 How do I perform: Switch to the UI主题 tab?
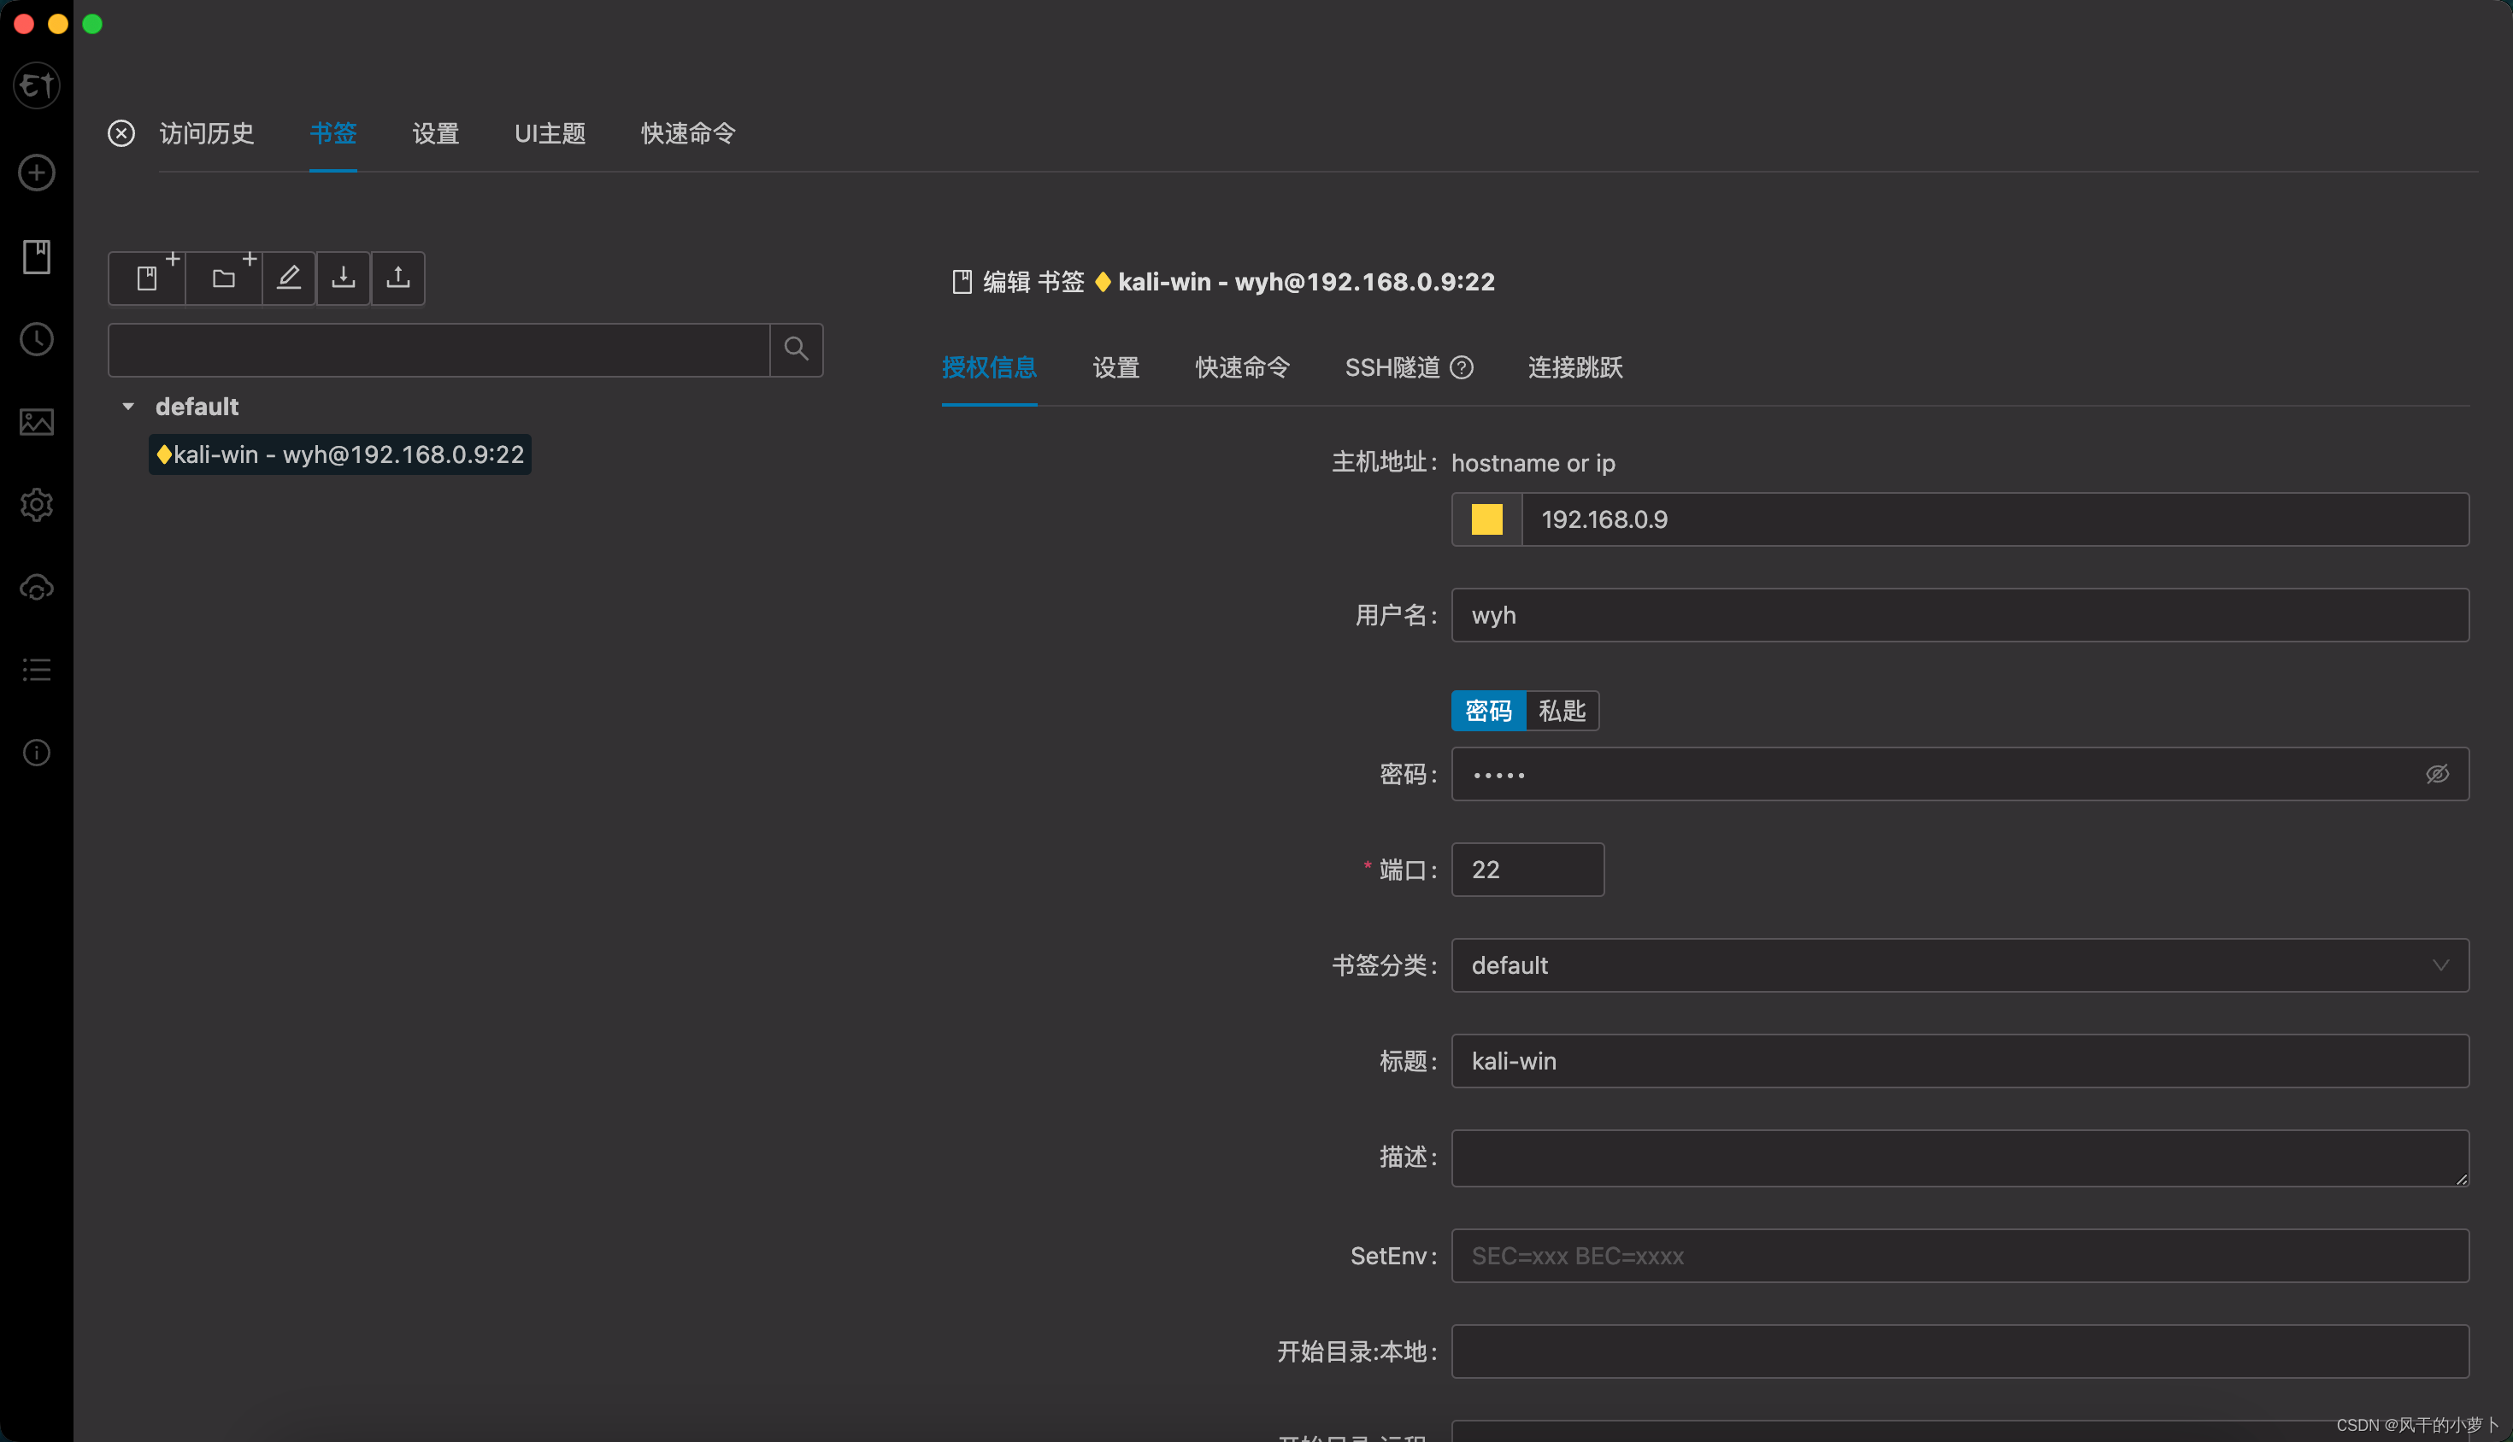[x=550, y=134]
